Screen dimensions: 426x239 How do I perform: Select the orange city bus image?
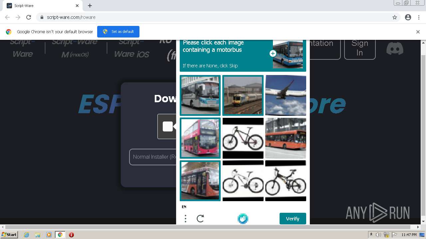[286, 138]
